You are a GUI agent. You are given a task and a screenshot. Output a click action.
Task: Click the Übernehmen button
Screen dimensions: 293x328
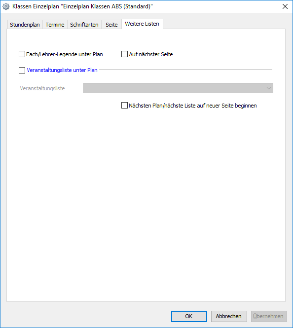(269, 316)
